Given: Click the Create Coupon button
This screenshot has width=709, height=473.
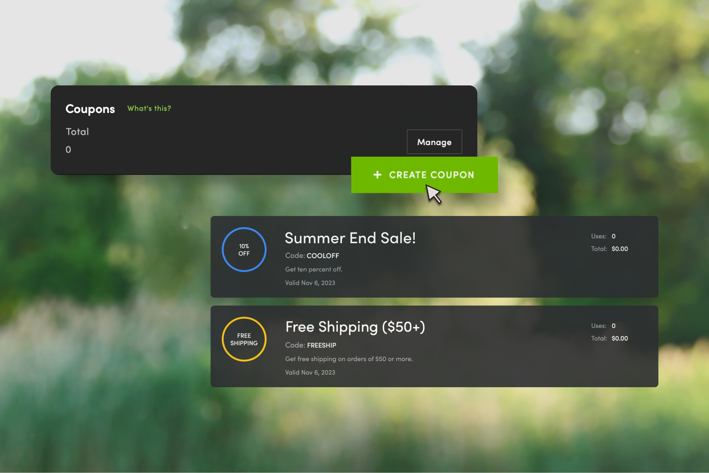Looking at the screenshot, I should click(424, 175).
